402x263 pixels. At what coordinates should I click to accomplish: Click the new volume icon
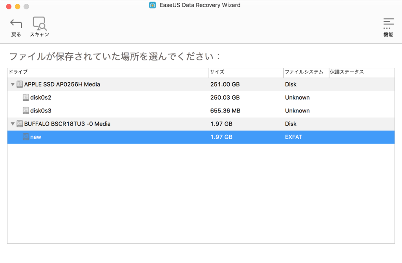(26, 137)
